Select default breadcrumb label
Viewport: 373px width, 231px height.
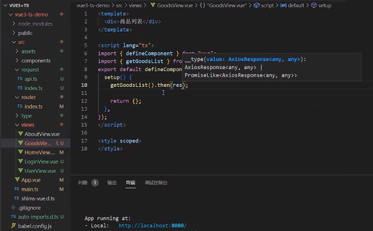point(296,5)
